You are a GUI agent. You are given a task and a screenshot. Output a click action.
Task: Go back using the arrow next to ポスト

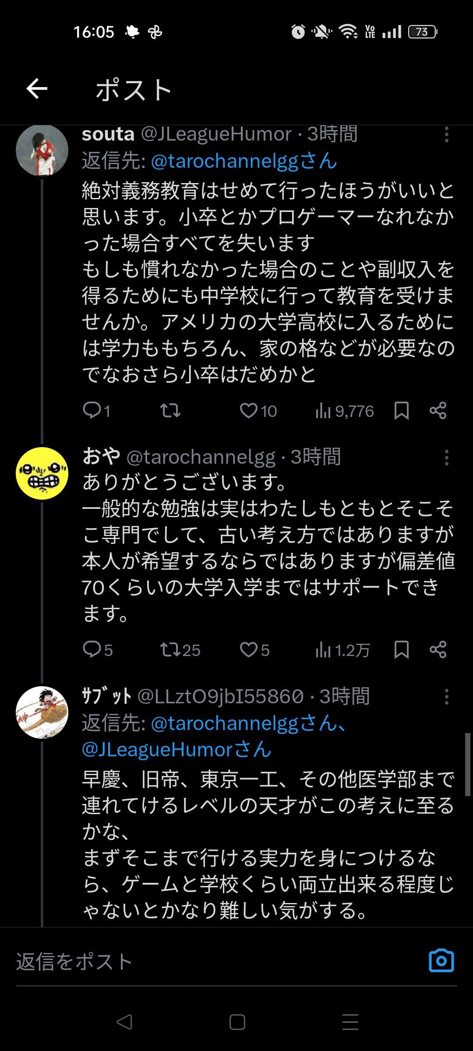pyautogui.click(x=37, y=89)
